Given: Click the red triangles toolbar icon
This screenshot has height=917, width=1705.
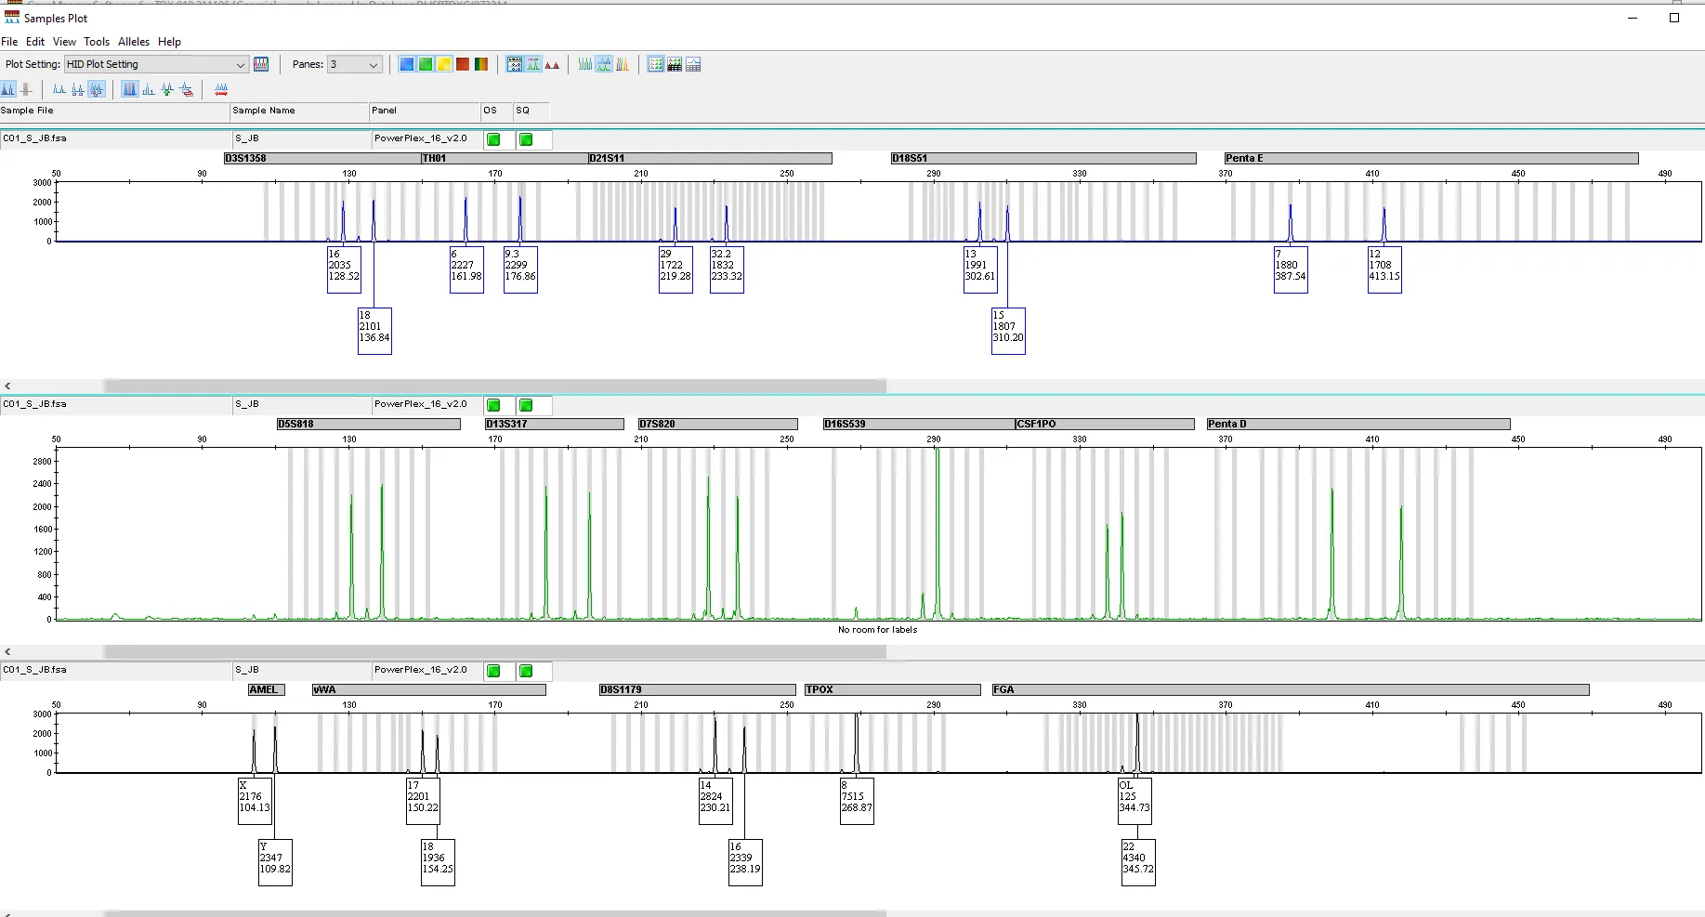Looking at the screenshot, I should tap(552, 64).
